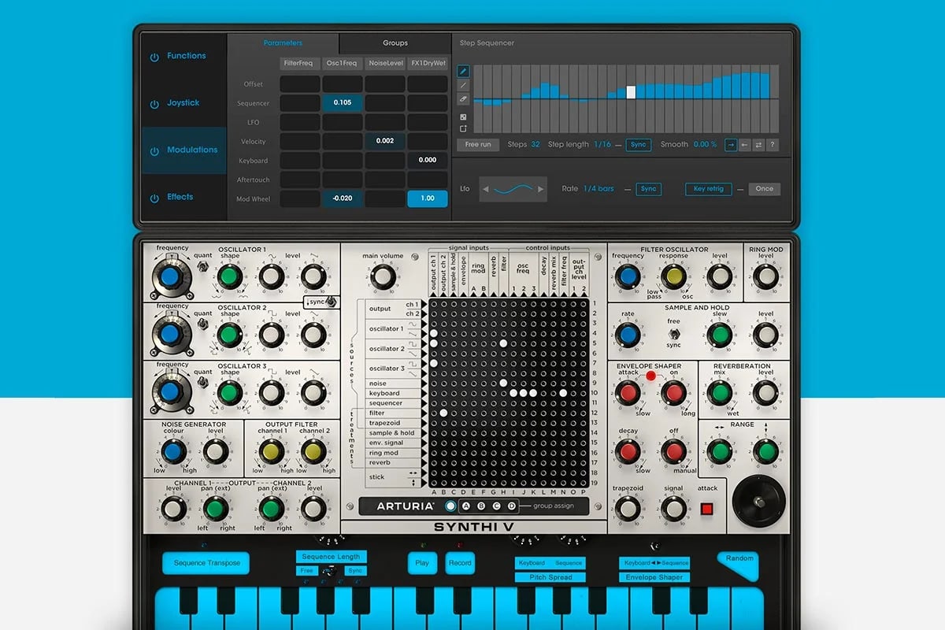Click the right arrow on the LFO waveform selector
The image size is (945, 630).
[x=539, y=189]
